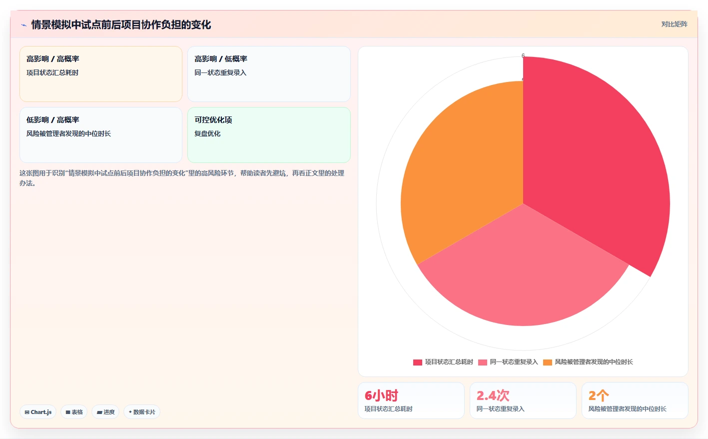The width and height of the screenshot is (708, 439).
Task: Click the 对比矩阵 label in header
Action: pyautogui.click(x=674, y=24)
